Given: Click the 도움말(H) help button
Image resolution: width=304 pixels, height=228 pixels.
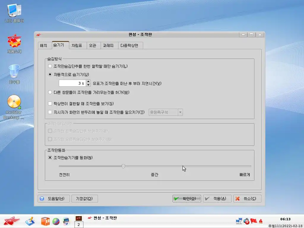Looking at the screenshot, I should (x=53, y=199).
